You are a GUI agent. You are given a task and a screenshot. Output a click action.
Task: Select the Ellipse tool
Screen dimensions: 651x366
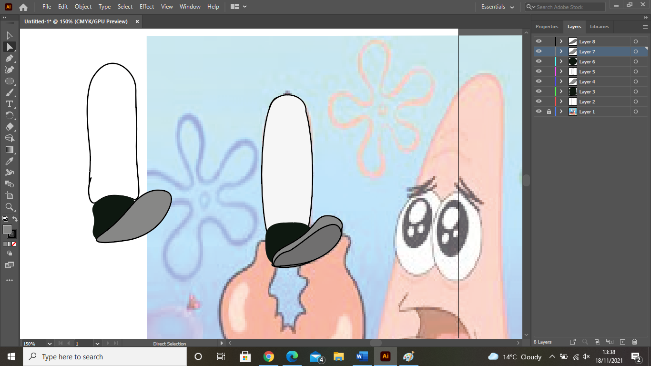pyautogui.click(x=10, y=81)
